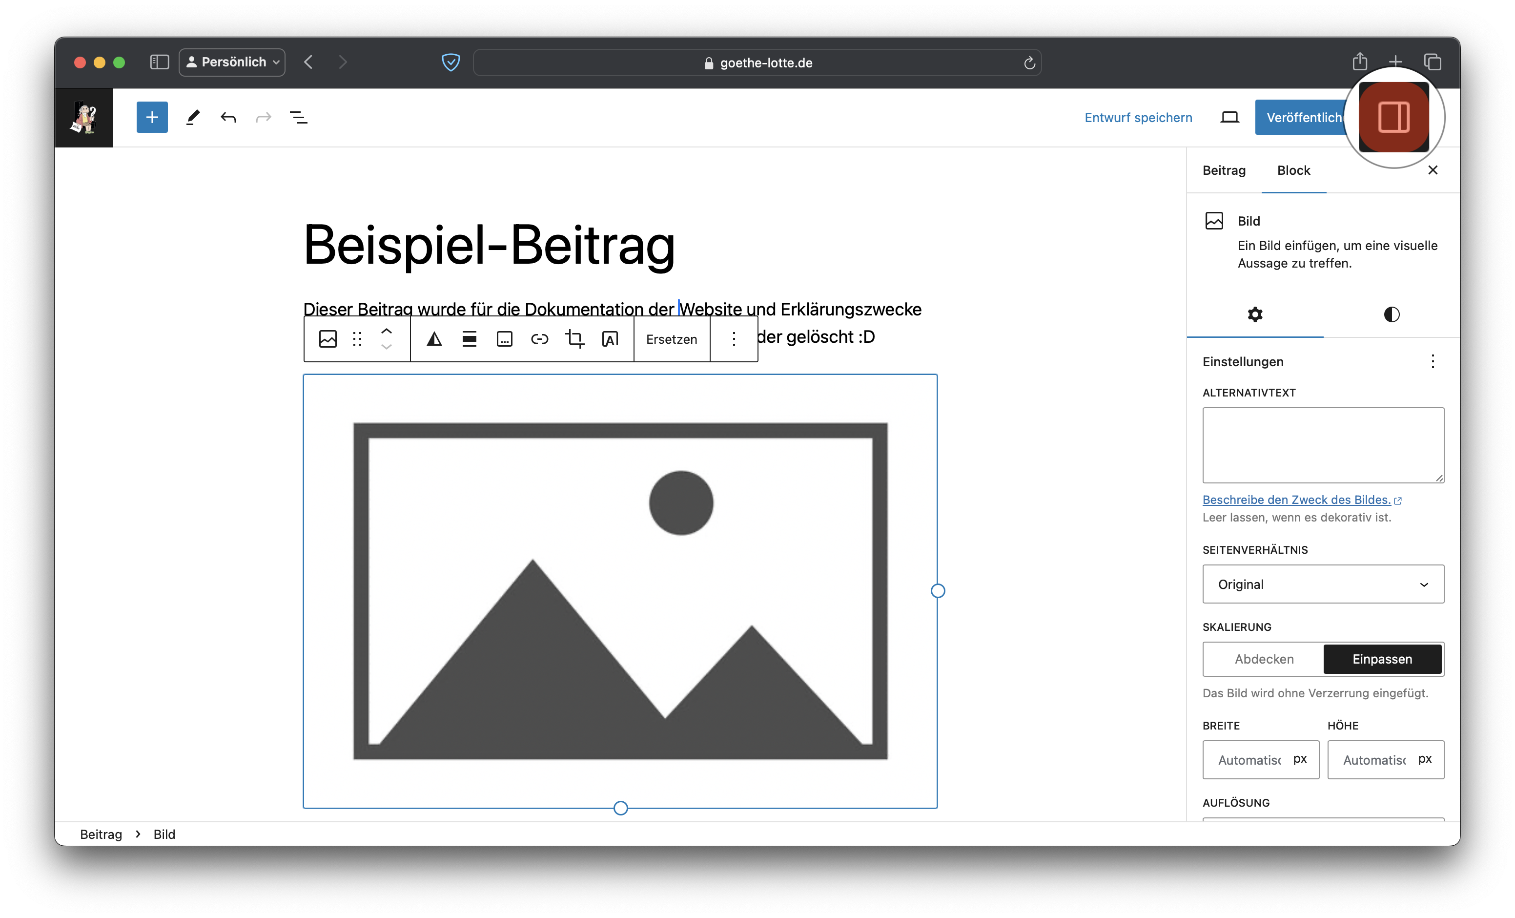
Task: Switch to the styles half-circle tab
Action: coord(1392,314)
